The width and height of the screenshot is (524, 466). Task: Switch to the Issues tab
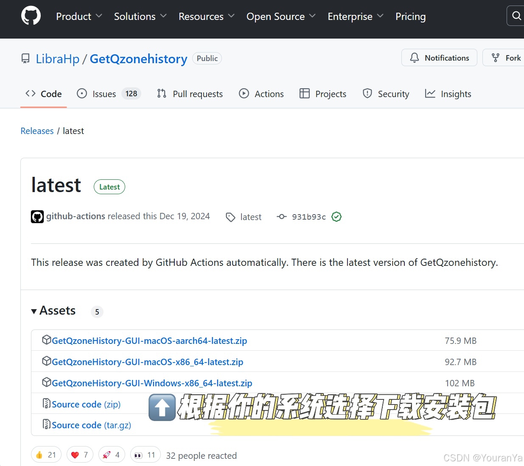click(x=109, y=94)
